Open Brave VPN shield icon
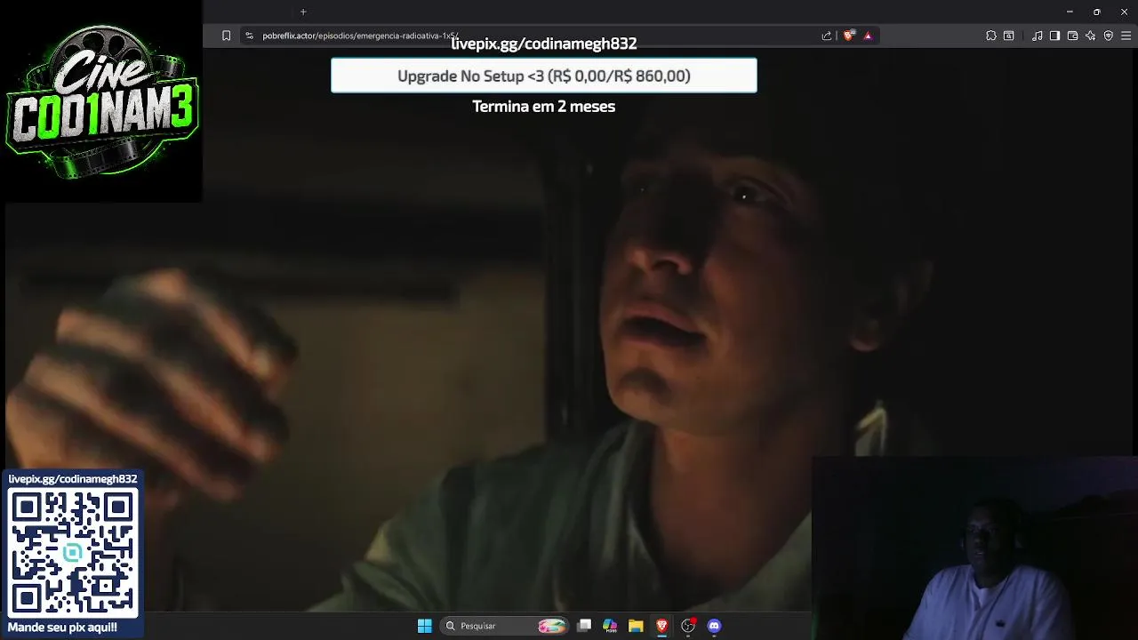Screen dimensions: 1138x640 click(x=1109, y=36)
